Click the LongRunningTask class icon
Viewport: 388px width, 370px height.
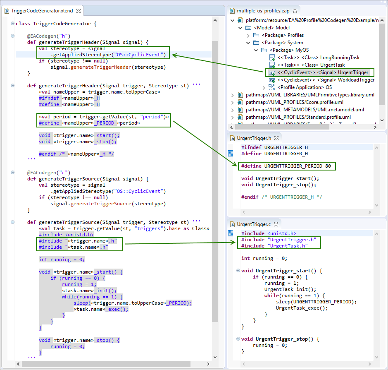[272, 58]
